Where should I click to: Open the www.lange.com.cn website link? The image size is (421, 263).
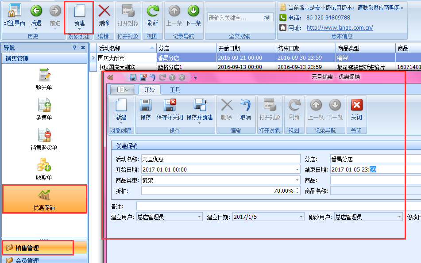(340, 27)
